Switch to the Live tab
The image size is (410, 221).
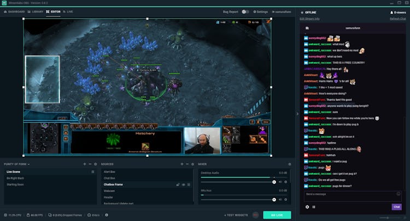(x=68, y=12)
